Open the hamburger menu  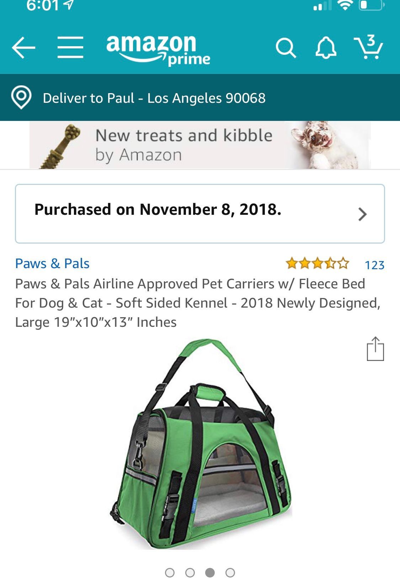pyautogui.click(x=70, y=47)
